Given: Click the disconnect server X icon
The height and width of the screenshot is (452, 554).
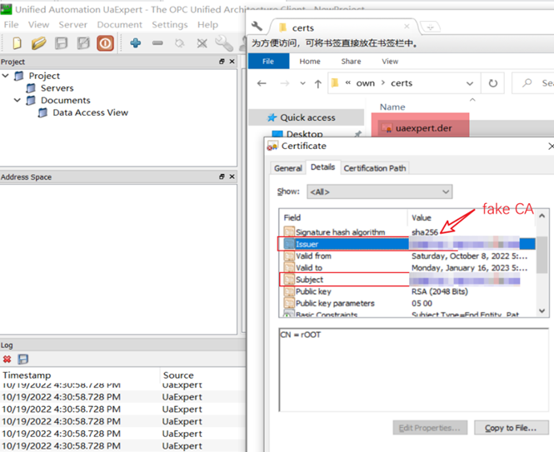Looking at the screenshot, I should [202, 43].
